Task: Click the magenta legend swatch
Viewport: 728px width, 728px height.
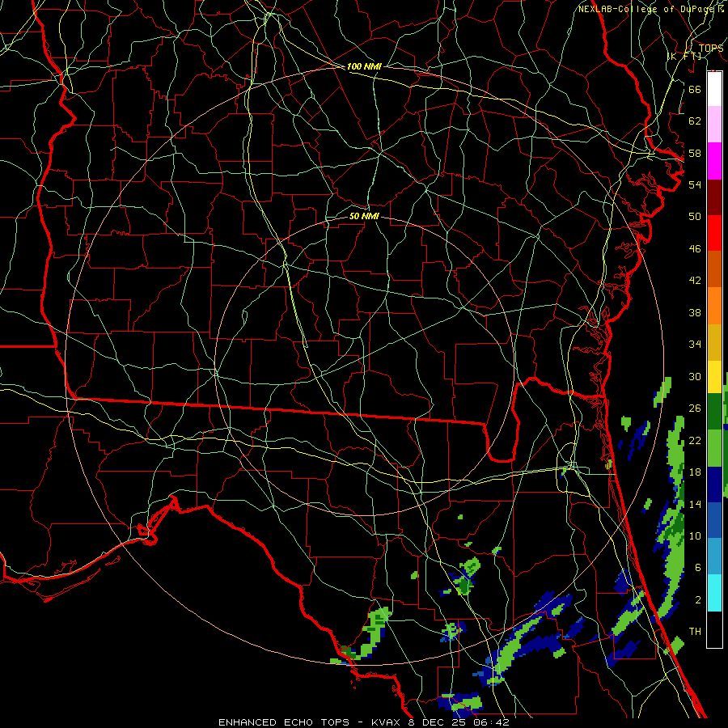Action: pyautogui.click(x=714, y=161)
